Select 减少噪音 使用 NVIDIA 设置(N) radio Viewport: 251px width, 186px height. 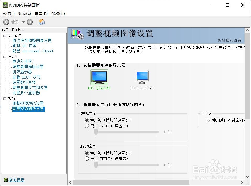87,159
